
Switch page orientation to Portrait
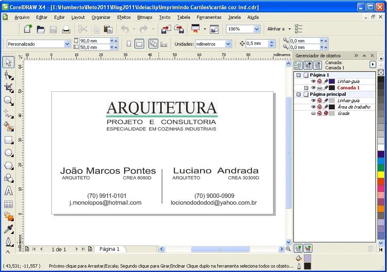point(128,44)
